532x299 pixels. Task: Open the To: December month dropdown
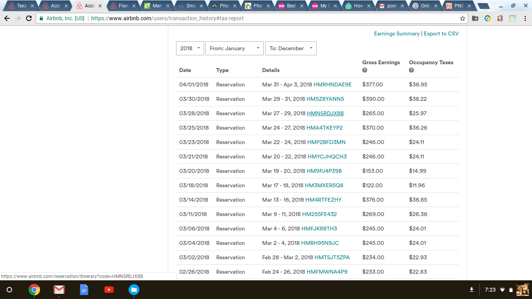tap(291, 48)
